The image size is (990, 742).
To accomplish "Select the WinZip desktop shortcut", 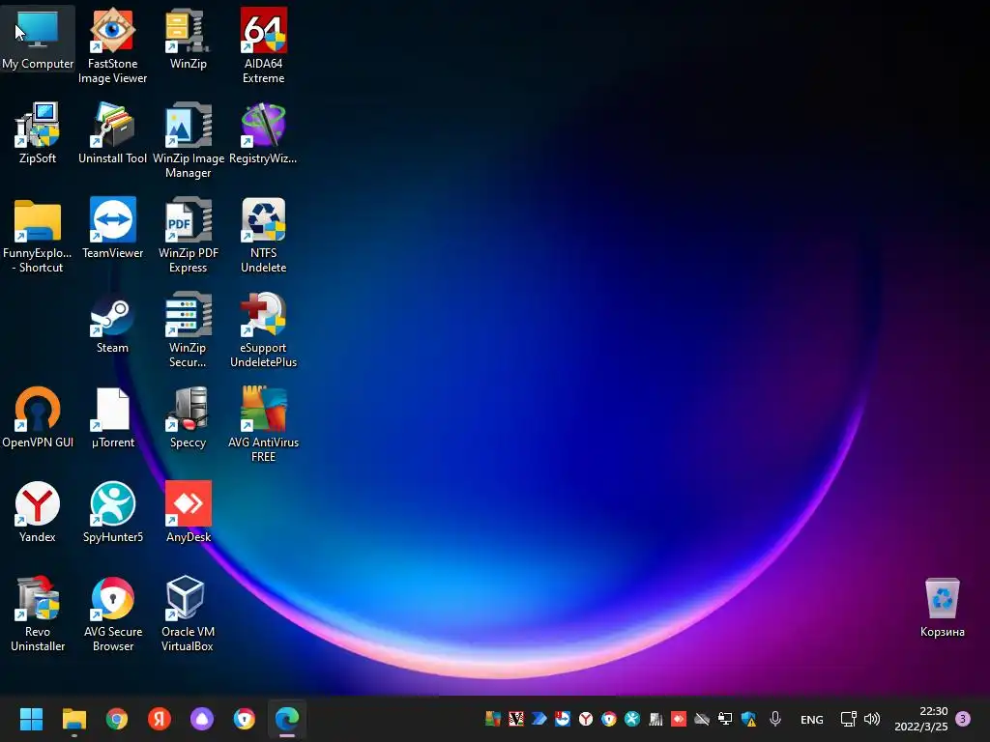I will click(189, 38).
